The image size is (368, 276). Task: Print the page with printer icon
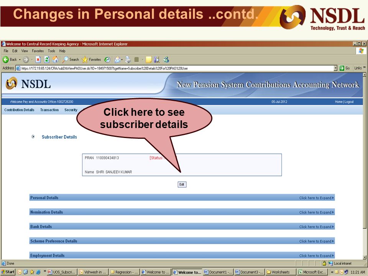click(128, 60)
